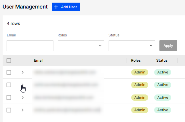The image size is (185, 122).
Task: Check the first user row checkbox
Action: pyautogui.click(x=9, y=72)
